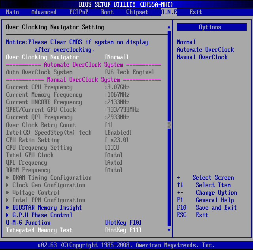253x250 pixels.
Task: Choose Normal in the Options panel
Action: (186, 42)
